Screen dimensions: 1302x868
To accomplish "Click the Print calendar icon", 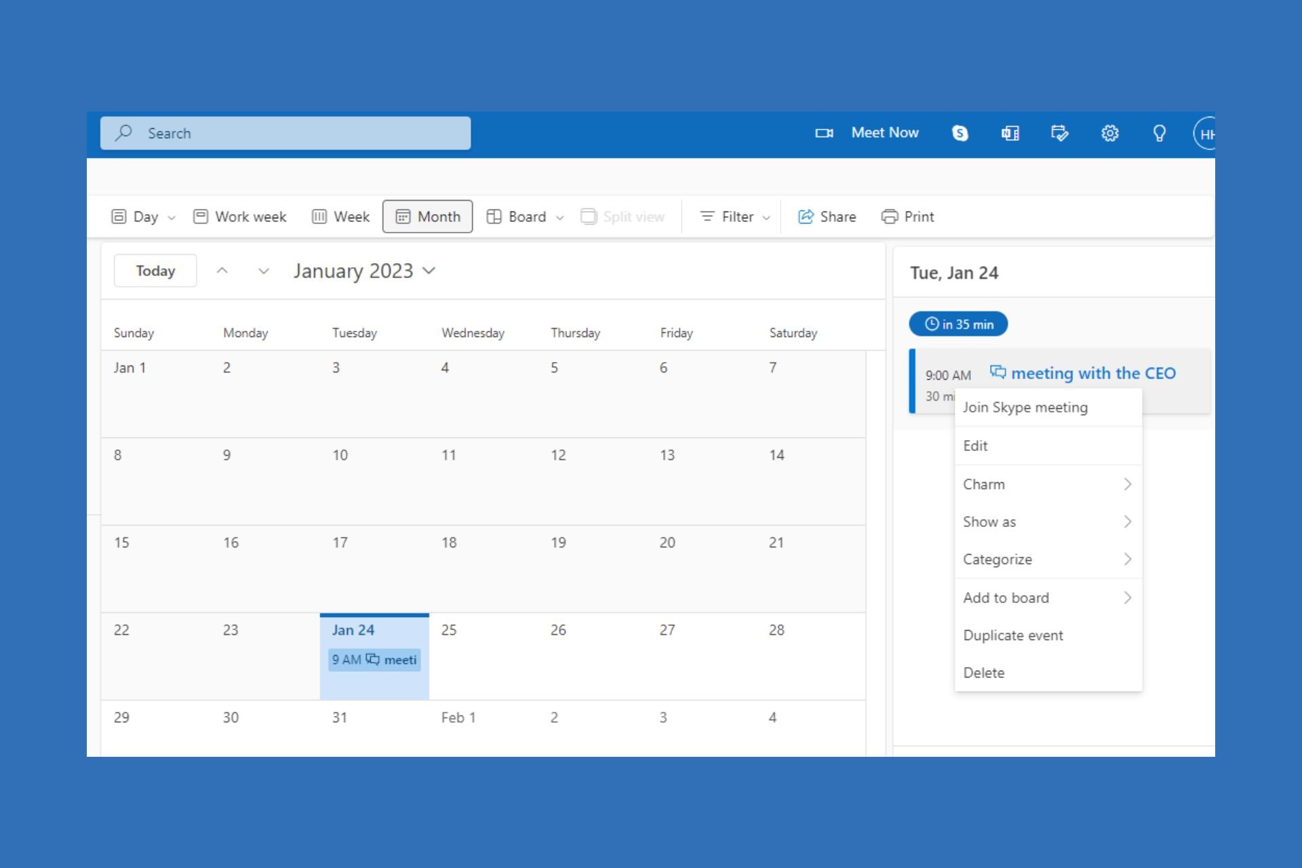I will [x=888, y=216].
